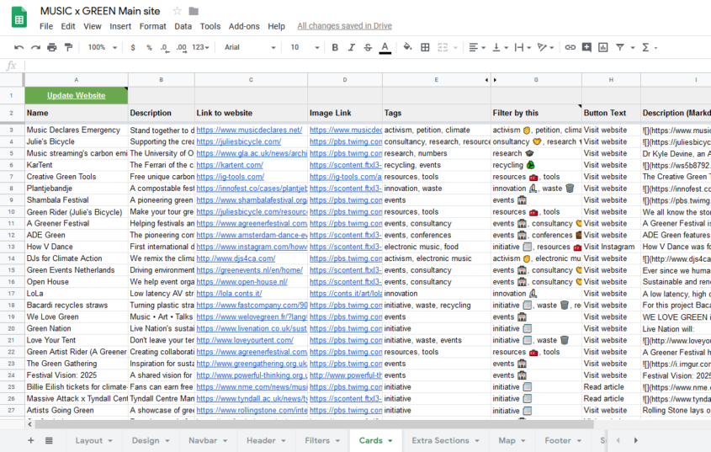Open the fill color bucket

point(407,47)
